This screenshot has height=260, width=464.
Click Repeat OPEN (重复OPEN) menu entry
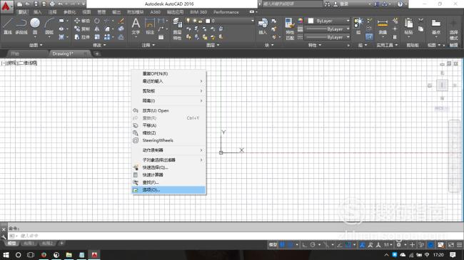168,73
